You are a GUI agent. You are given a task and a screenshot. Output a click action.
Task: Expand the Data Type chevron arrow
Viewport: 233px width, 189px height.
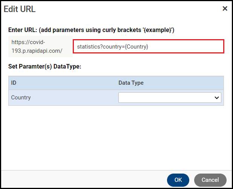pyautogui.click(x=217, y=98)
